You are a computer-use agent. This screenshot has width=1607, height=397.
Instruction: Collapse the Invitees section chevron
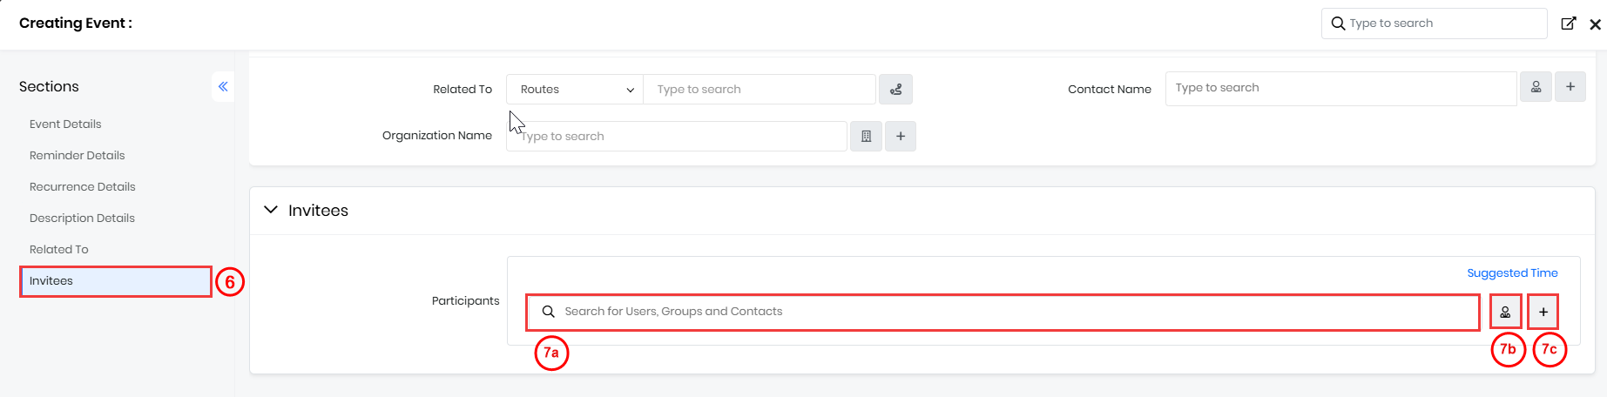click(271, 210)
